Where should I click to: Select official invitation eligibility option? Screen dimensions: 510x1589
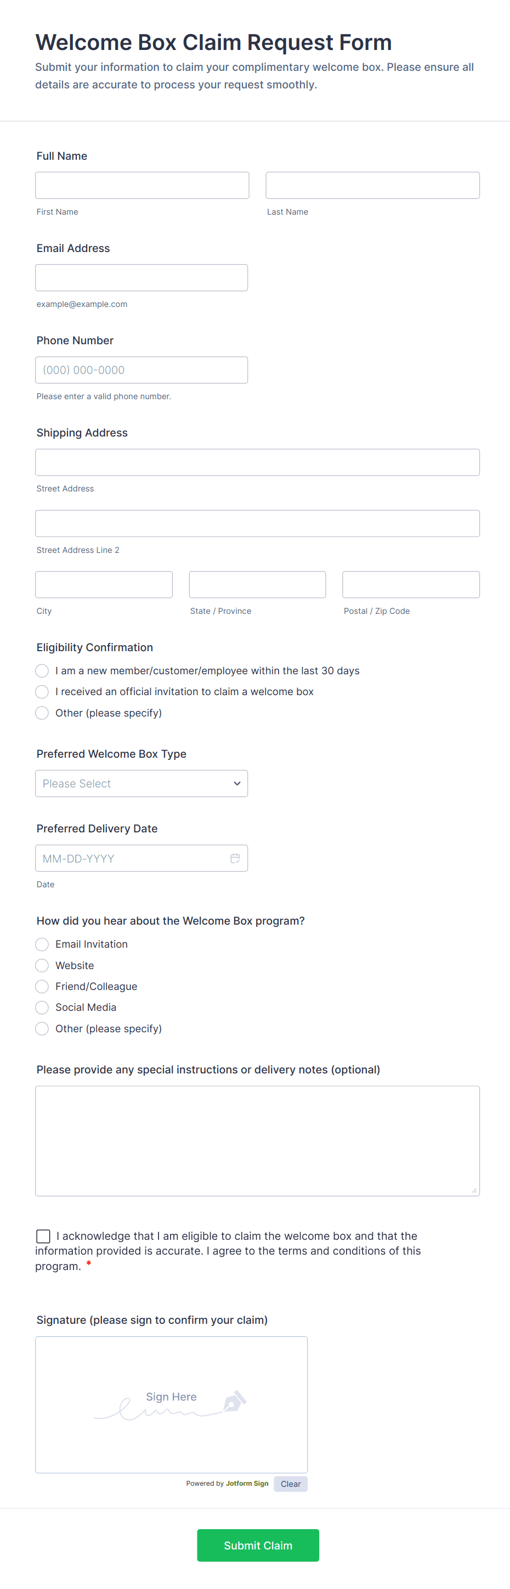[x=42, y=691]
